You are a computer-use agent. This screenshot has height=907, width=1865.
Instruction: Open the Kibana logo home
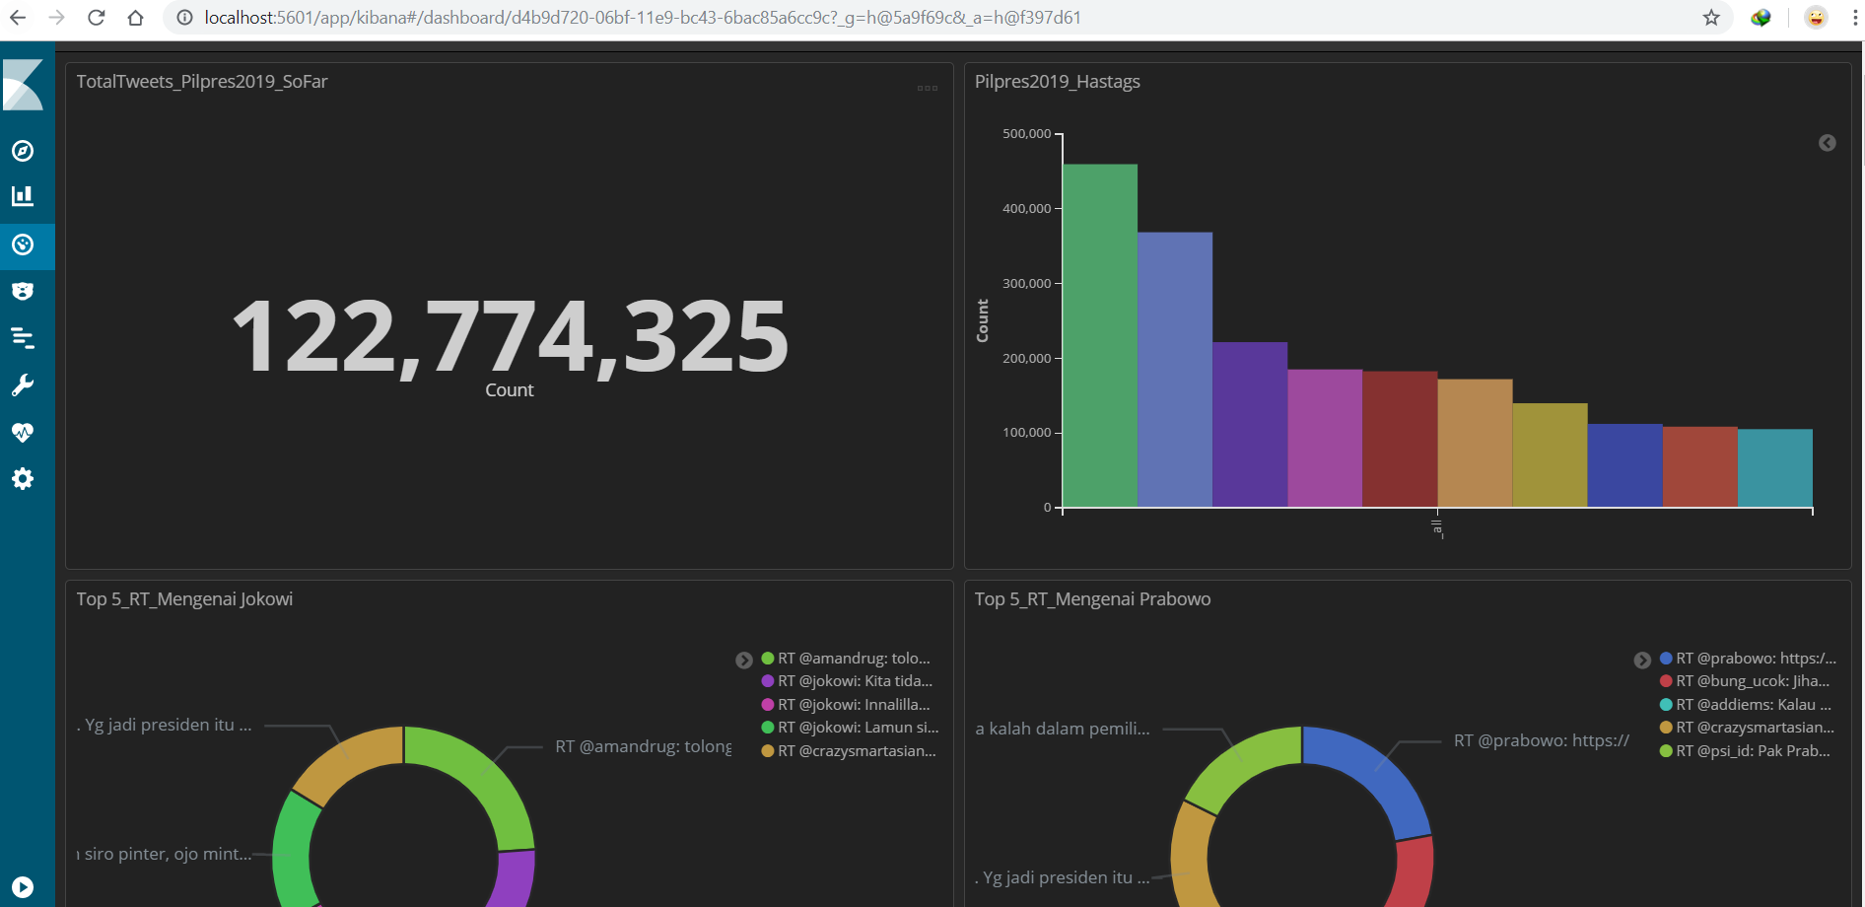click(23, 85)
